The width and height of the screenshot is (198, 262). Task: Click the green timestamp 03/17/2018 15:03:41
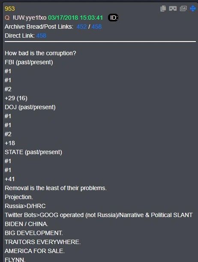click(x=75, y=18)
